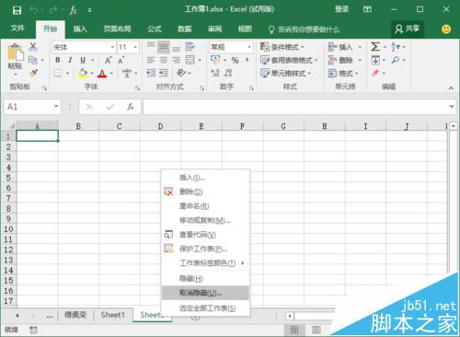Image resolution: width=460 pixels, height=337 pixels.
Task: Select the Sheet1 worksheet tab
Action: point(112,315)
